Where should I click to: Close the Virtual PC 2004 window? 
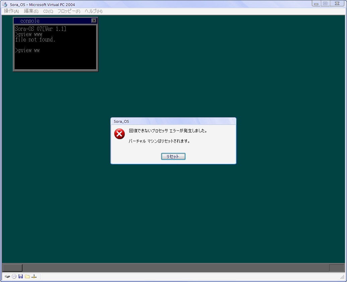(x=337, y=4)
